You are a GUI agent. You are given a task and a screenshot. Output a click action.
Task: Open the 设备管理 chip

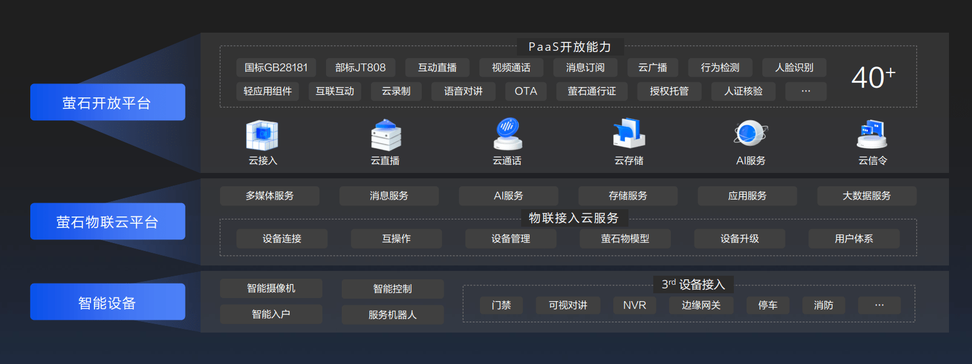point(511,239)
